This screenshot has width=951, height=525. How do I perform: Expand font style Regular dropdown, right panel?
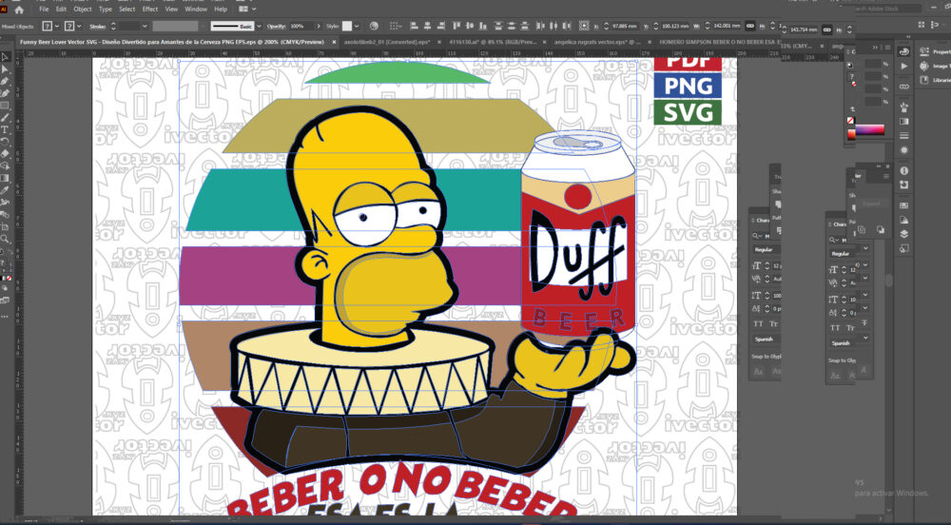tap(865, 248)
